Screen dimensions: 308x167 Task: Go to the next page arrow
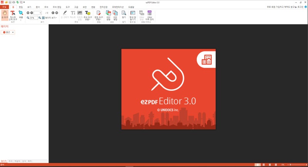[x=53, y=13]
